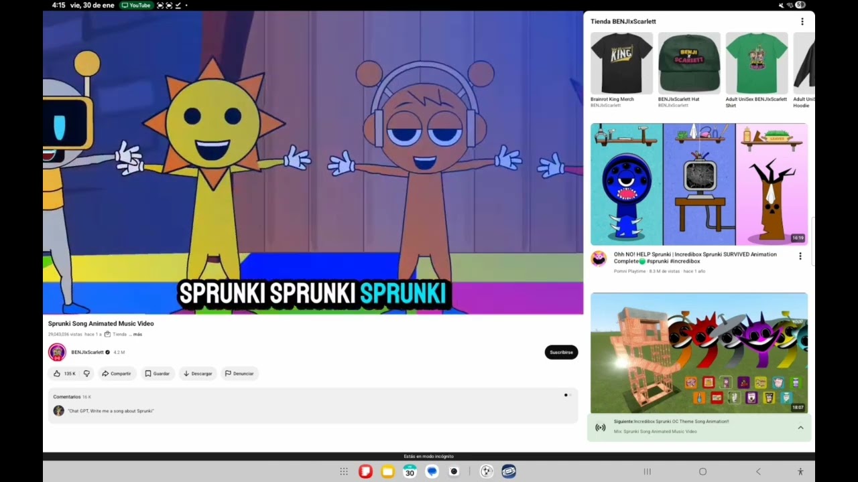Click the '29,043,036 vistas' view count
This screenshot has width=858, height=482.
point(65,334)
